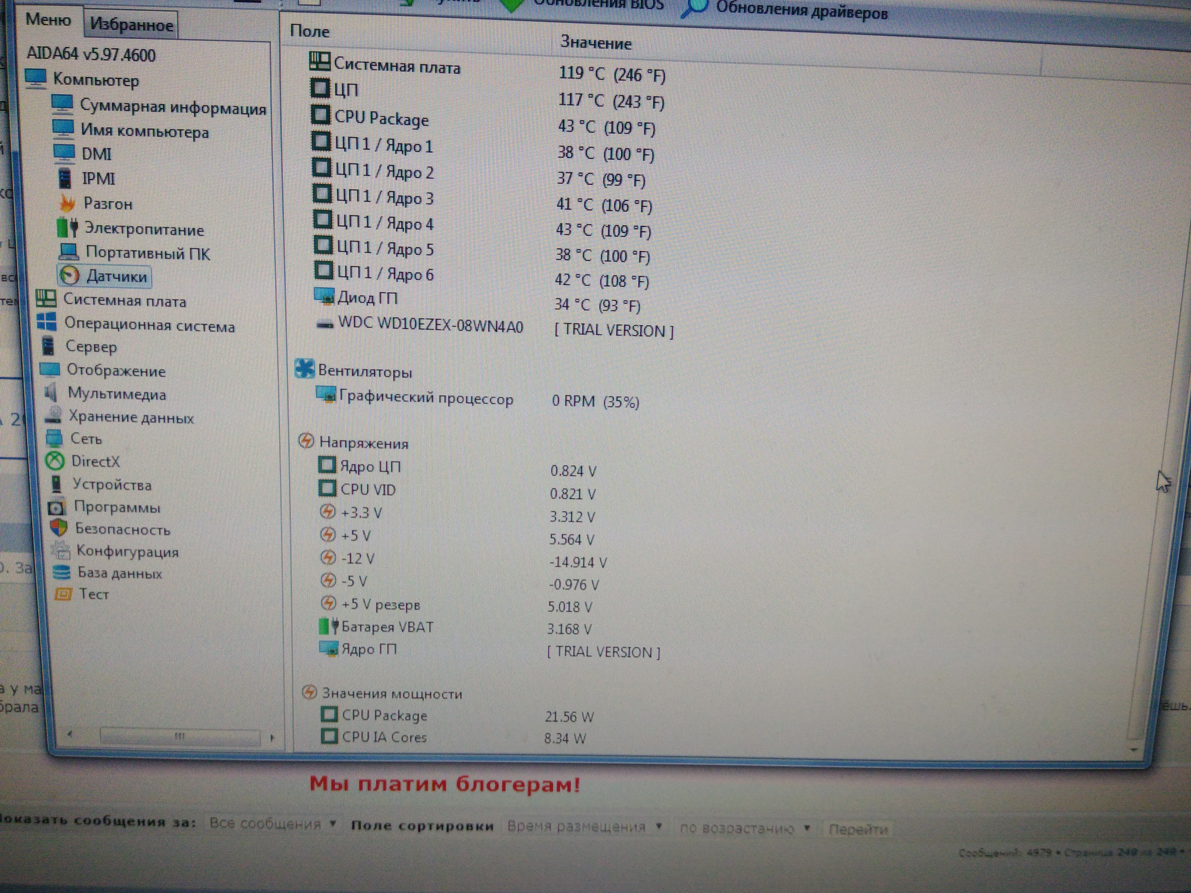This screenshot has height=893, width=1191.
Task: Open the Хранение данных tree item
Action: click(x=131, y=417)
